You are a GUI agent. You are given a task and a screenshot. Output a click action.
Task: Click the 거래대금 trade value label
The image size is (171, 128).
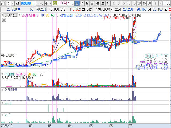click(x=11, y=90)
